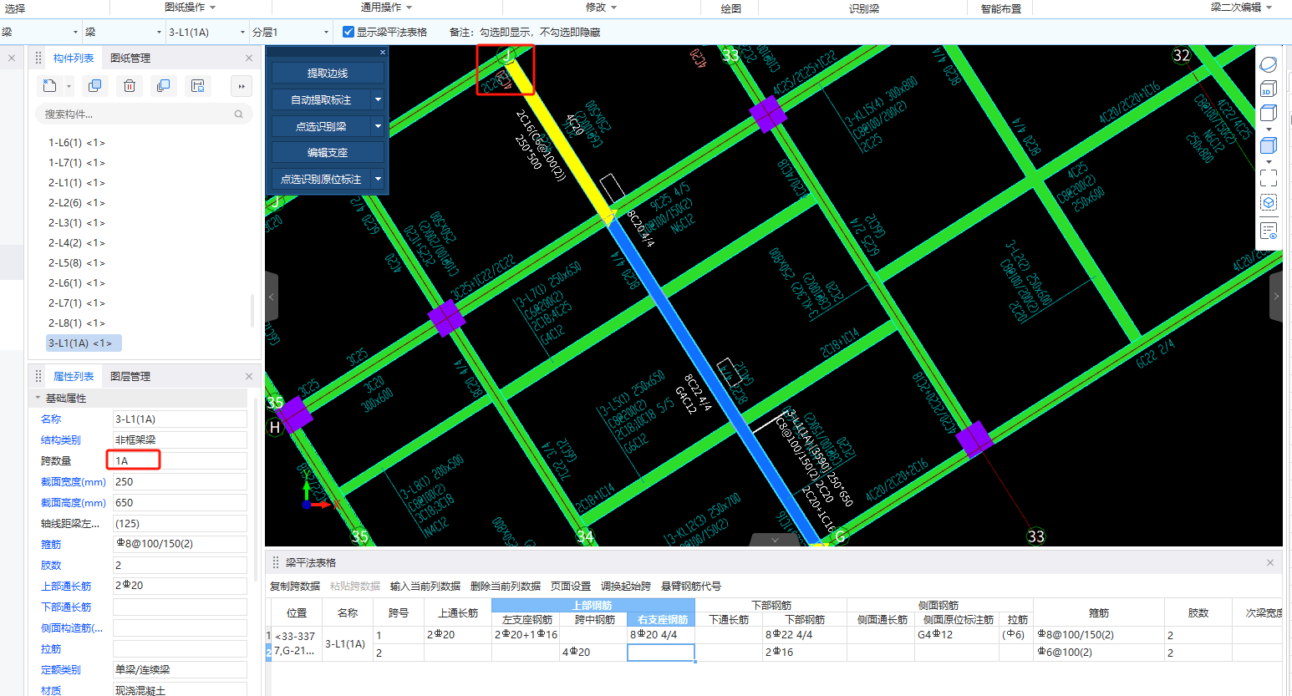Expand the 点选识别原位标注 dropdown arrow

pos(378,179)
